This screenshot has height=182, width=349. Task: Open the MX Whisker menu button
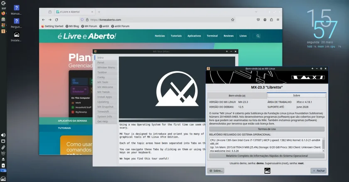tap(3, 179)
